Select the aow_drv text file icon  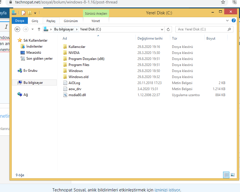pos(65,89)
